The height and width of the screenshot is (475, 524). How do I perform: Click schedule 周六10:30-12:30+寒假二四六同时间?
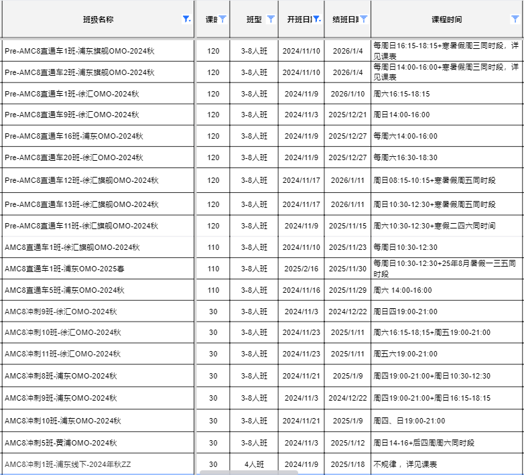[x=447, y=226]
